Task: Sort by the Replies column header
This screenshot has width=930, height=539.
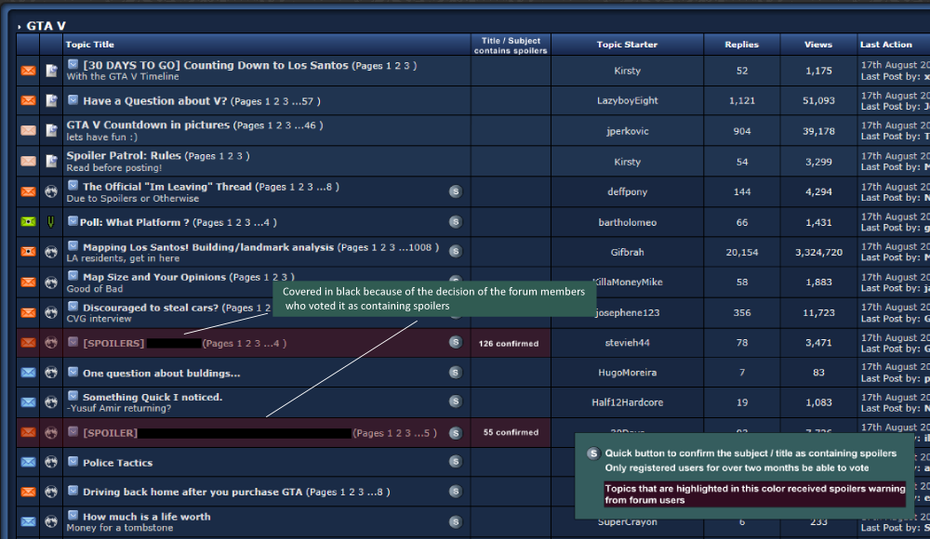Action: (x=741, y=45)
